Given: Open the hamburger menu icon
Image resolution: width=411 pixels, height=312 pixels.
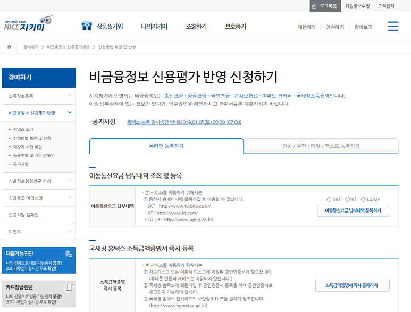Looking at the screenshot, I should [393, 26].
